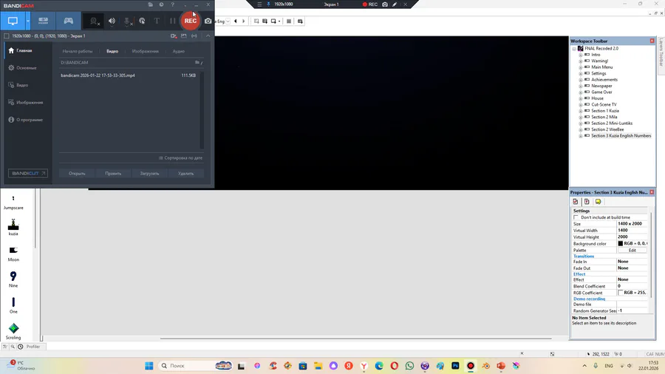Open Bandicam scheduled recording clock icon
Screen dimensions: 665x374
[161, 4]
